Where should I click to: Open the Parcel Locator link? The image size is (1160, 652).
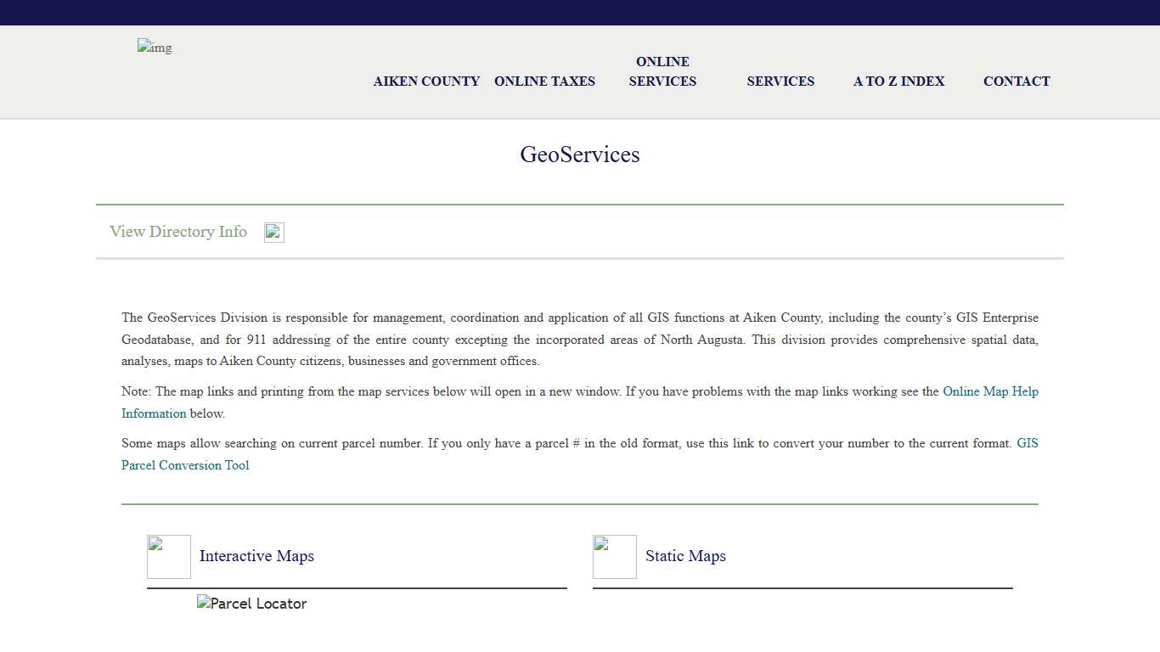click(x=252, y=603)
